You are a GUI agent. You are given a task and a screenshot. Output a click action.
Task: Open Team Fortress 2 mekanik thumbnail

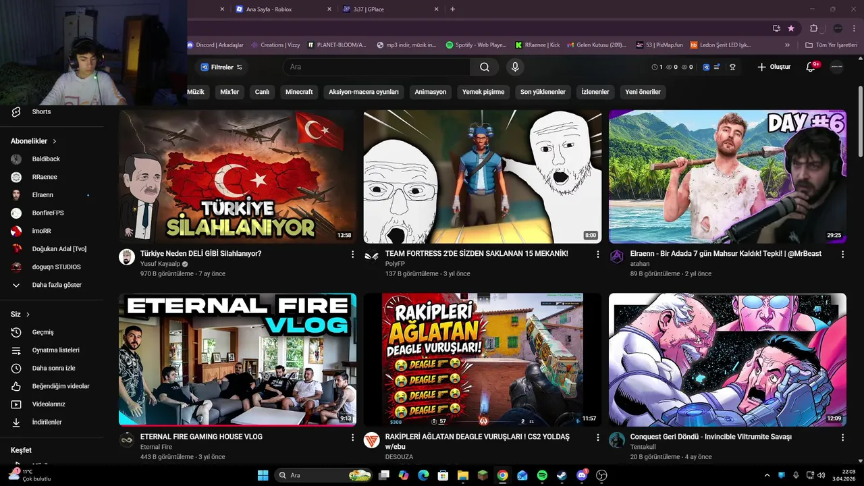[x=483, y=177]
